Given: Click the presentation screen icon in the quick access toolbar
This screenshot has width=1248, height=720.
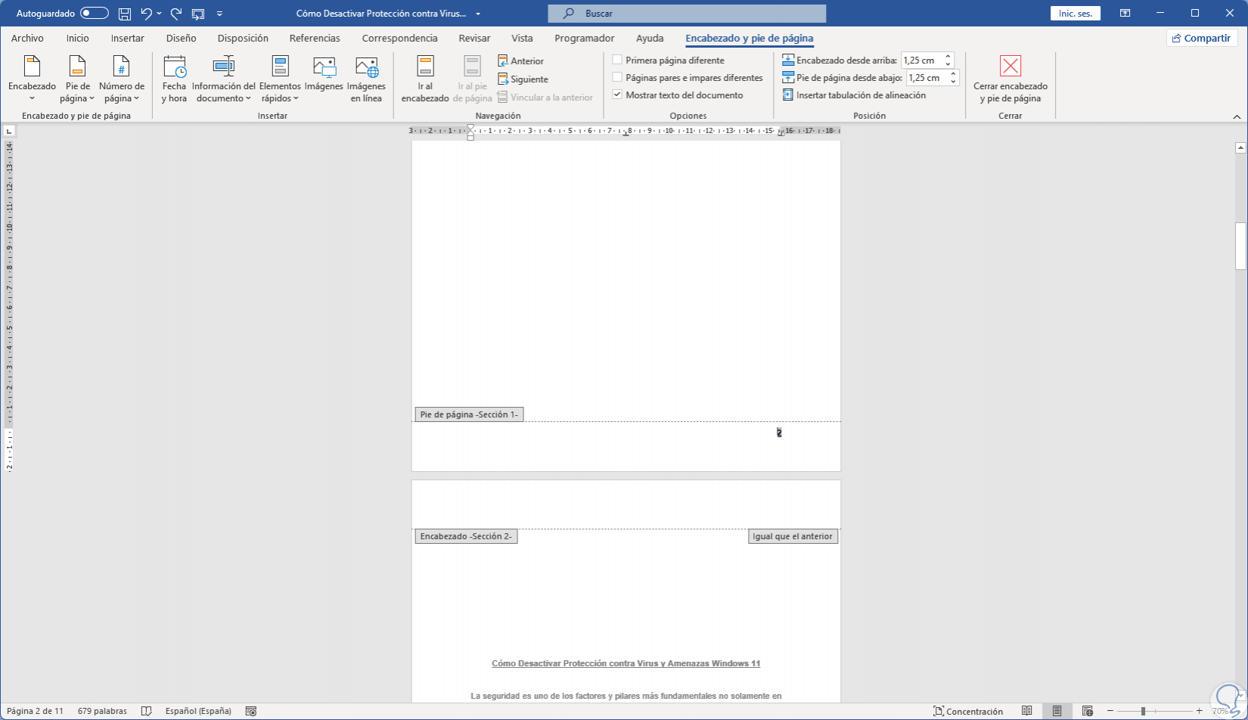Looking at the screenshot, I should (198, 14).
